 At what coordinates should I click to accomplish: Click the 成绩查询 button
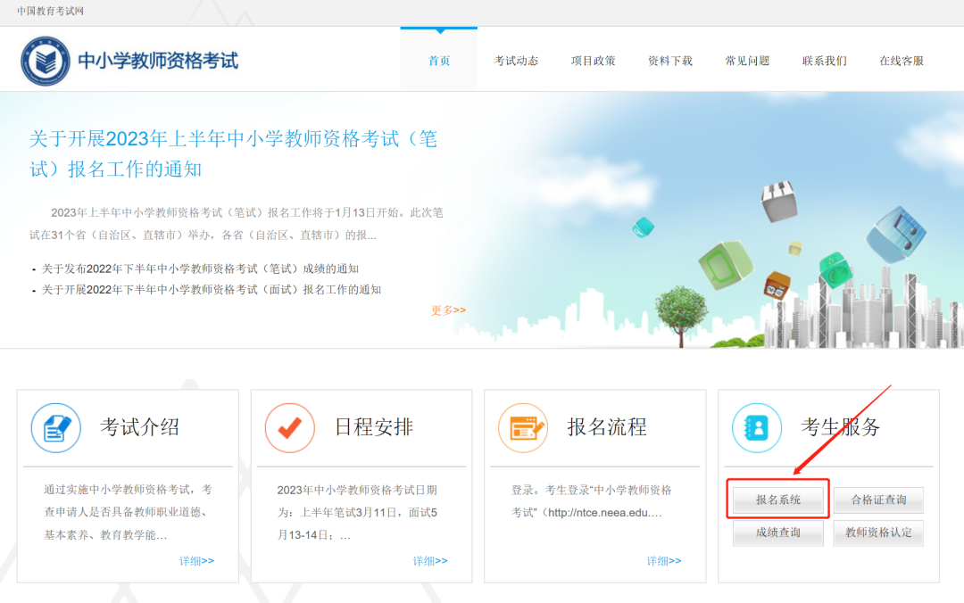[777, 533]
